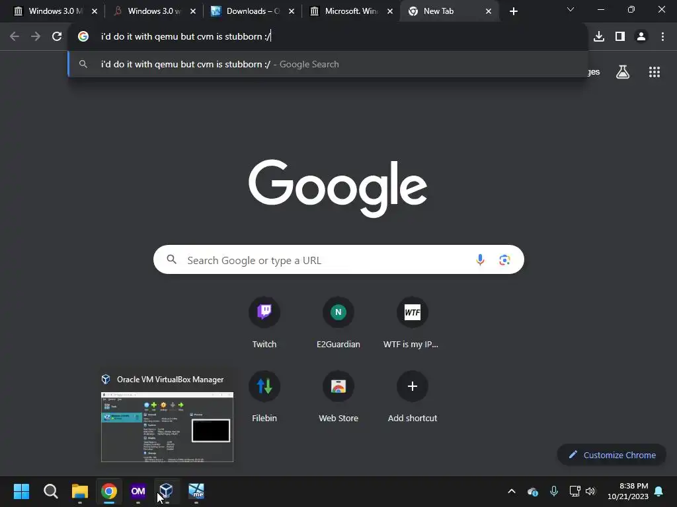
Task: Open File Explorer from taskbar
Action: (x=80, y=491)
